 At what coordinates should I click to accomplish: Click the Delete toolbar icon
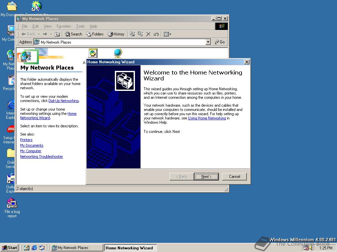tap(148, 34)
